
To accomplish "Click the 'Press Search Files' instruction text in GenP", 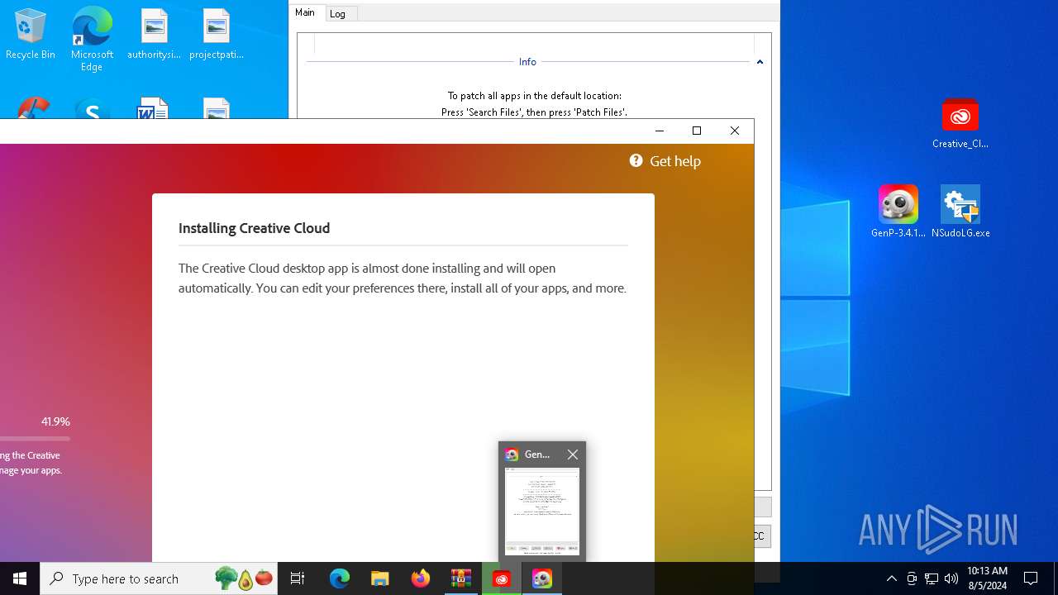I will (x=534, y=112).
